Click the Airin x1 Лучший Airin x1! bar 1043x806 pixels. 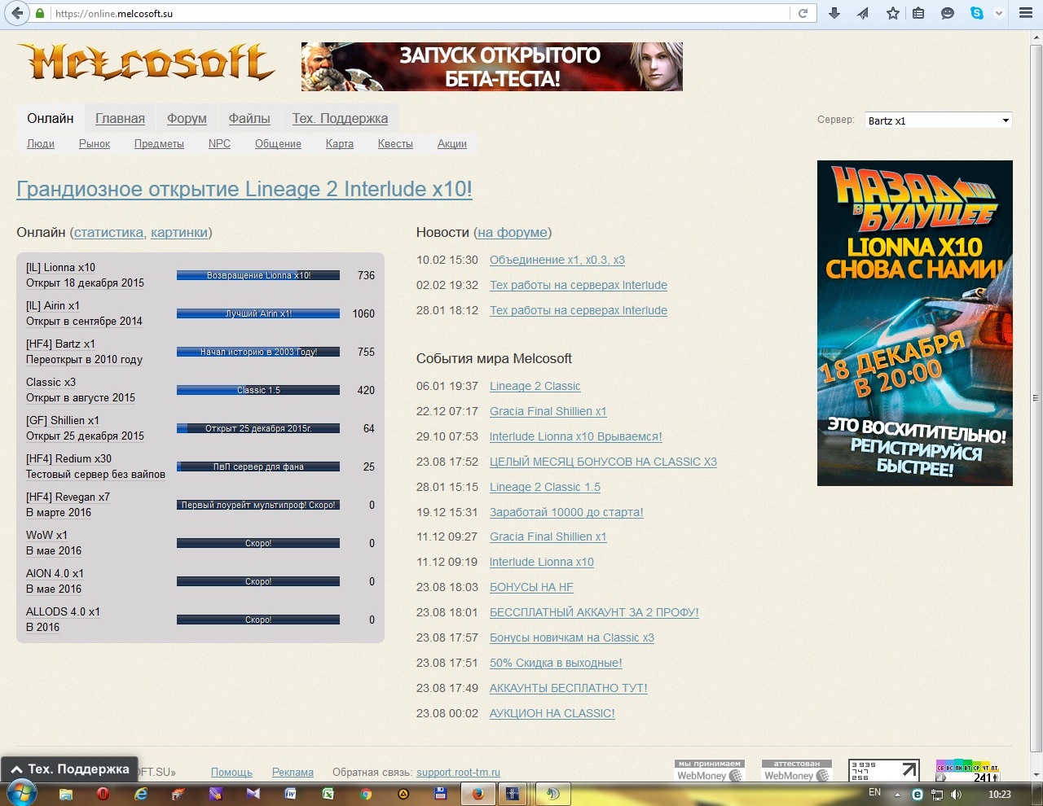pyautogui.click(x=258, y=313)
